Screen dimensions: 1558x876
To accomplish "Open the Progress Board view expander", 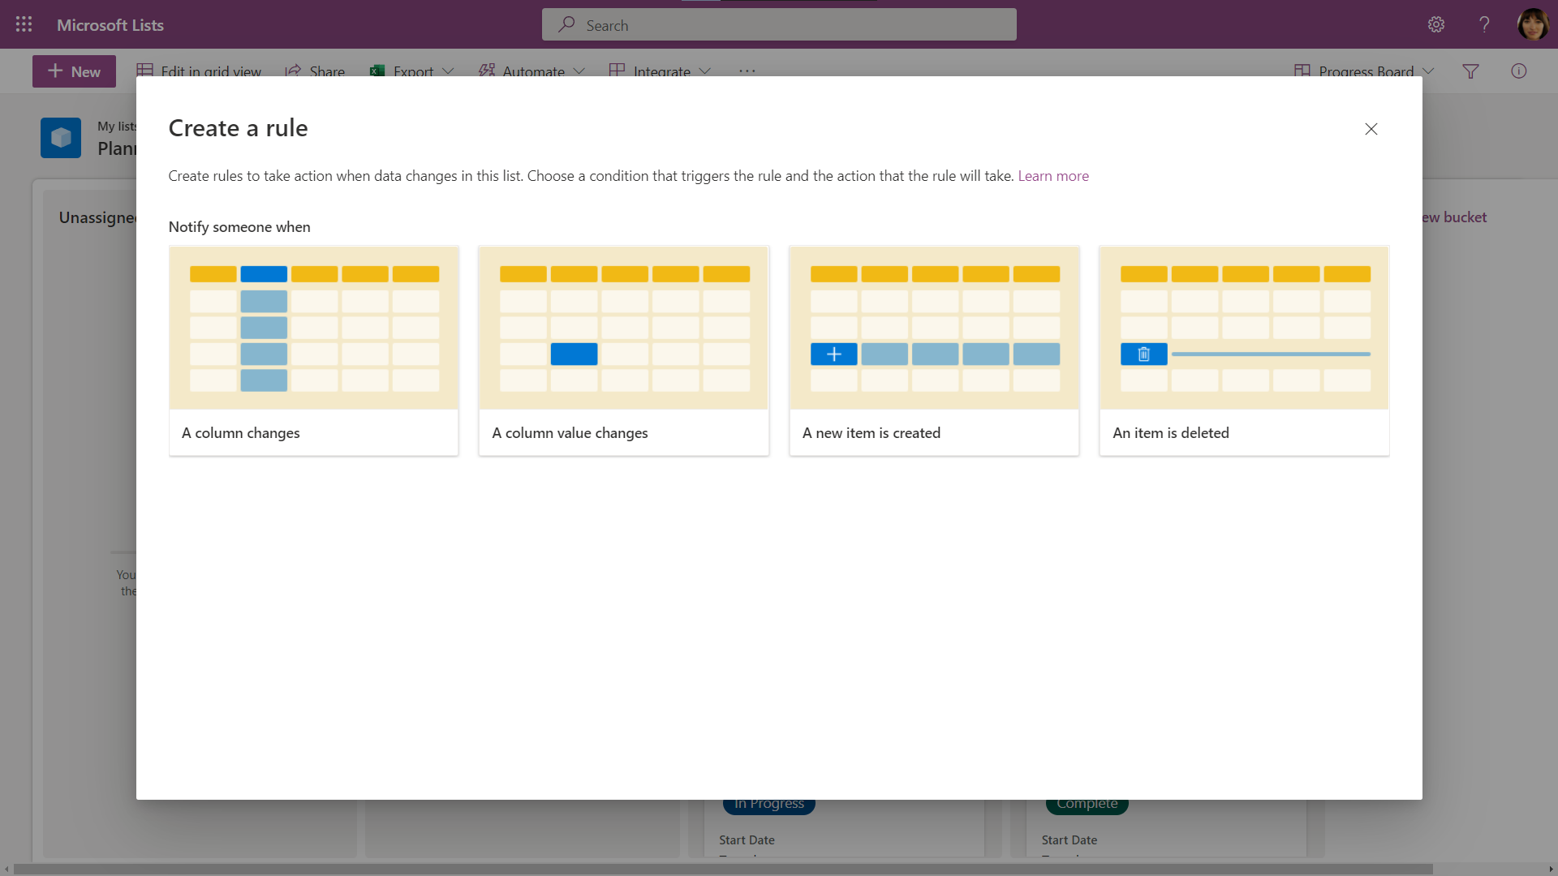I will pyautogui.click(x=1430, y=71).
